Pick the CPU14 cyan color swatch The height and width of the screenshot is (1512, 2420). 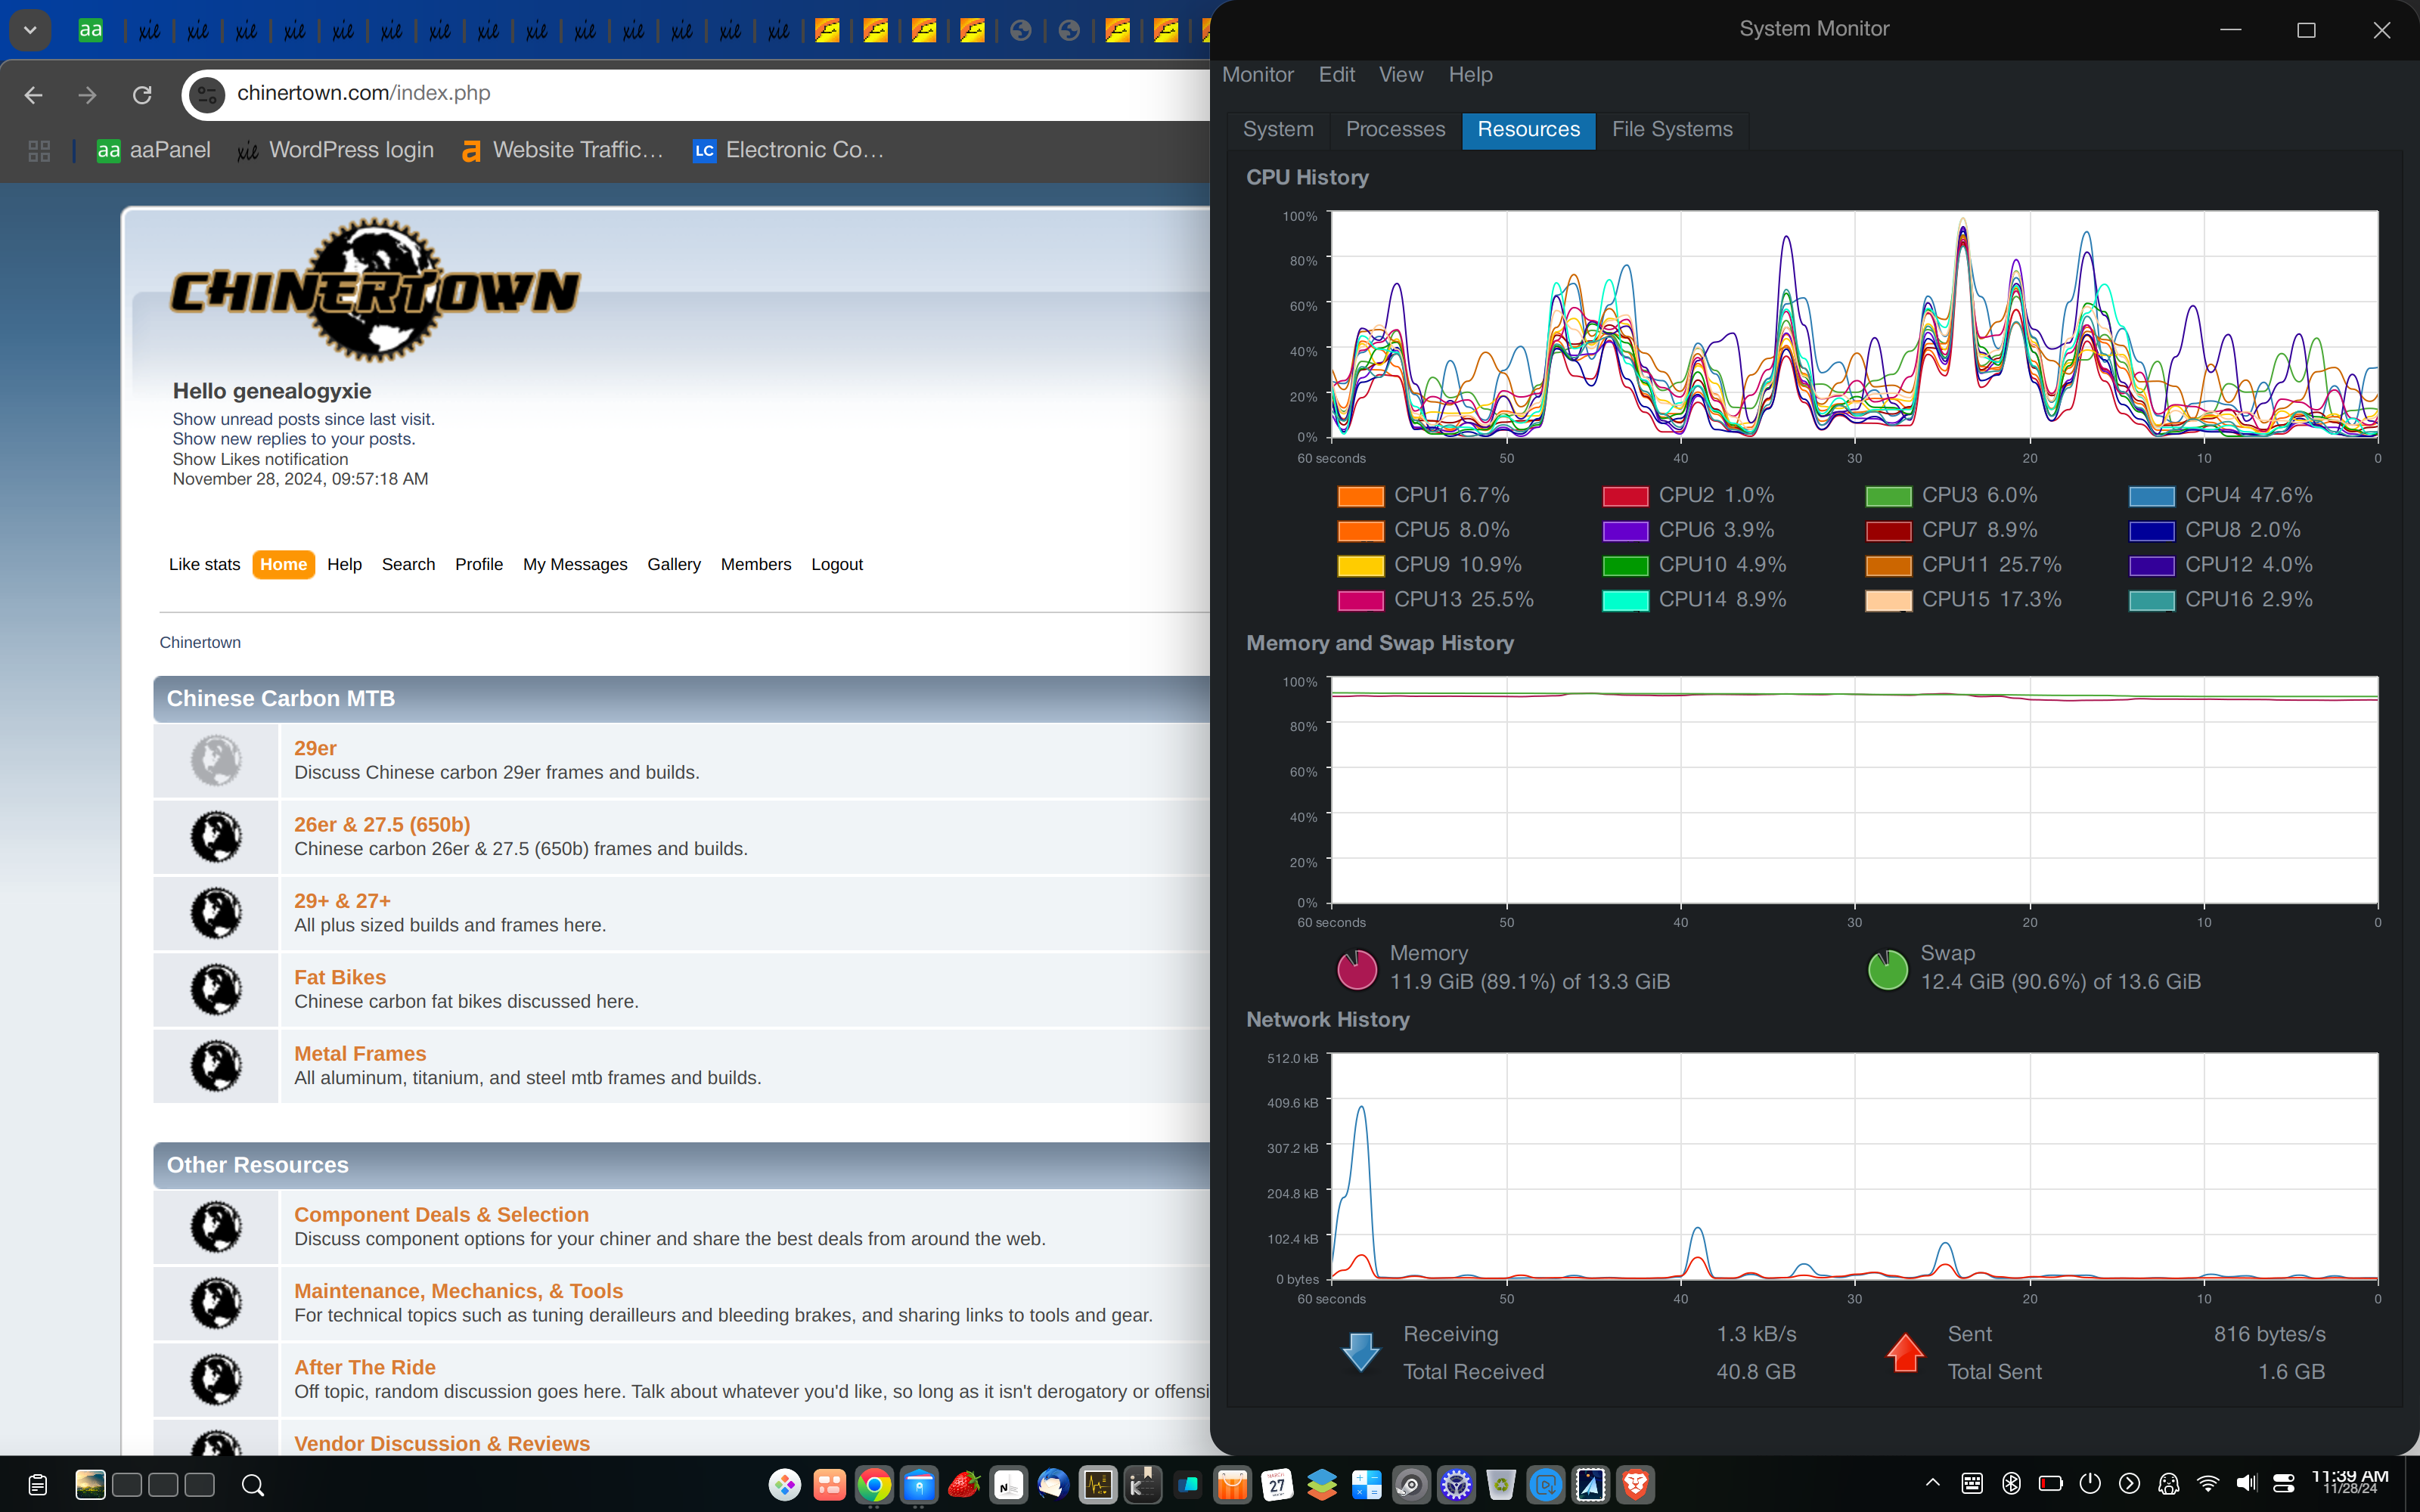pos(1625,600)
